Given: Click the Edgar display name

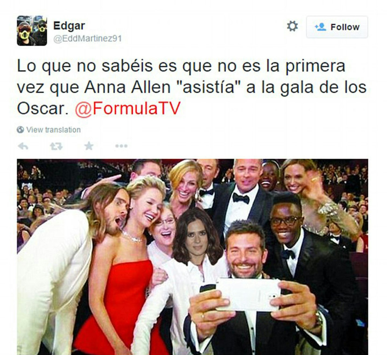Looking at the screenshot, I should click(69, 26).
